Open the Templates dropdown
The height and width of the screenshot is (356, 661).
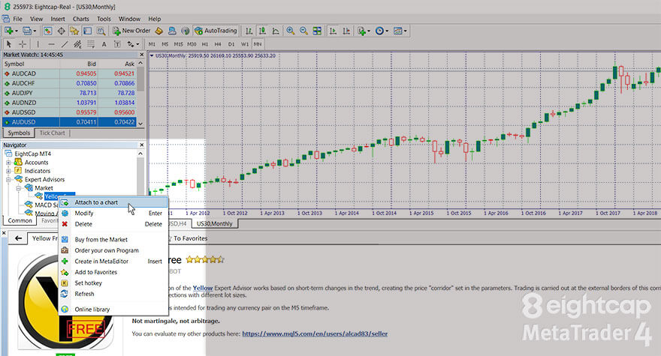click(400, 31)
